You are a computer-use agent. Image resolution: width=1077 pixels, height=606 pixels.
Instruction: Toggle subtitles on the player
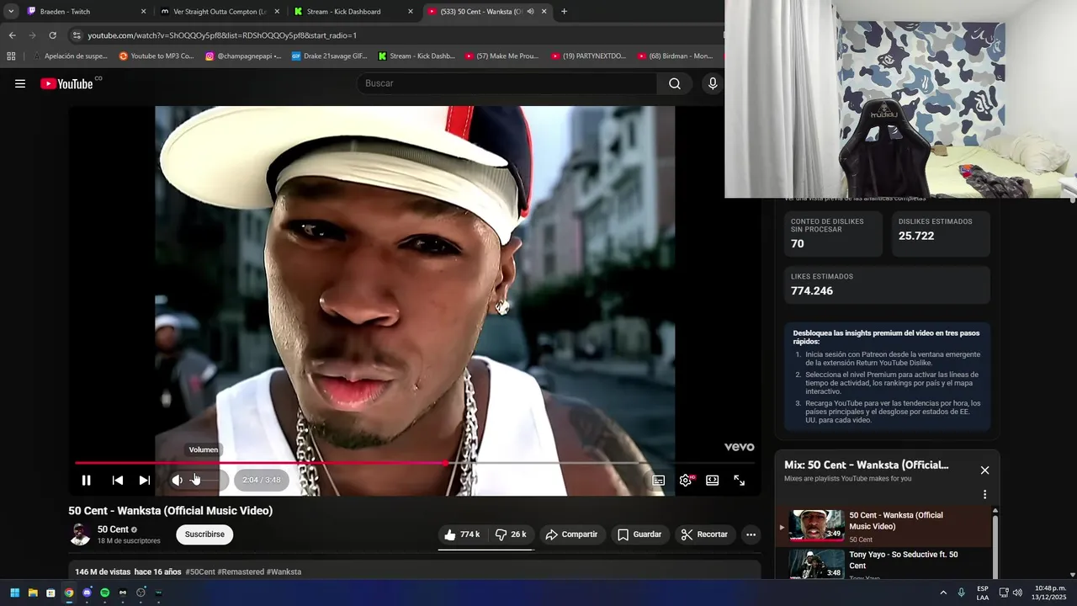[659, 481]
